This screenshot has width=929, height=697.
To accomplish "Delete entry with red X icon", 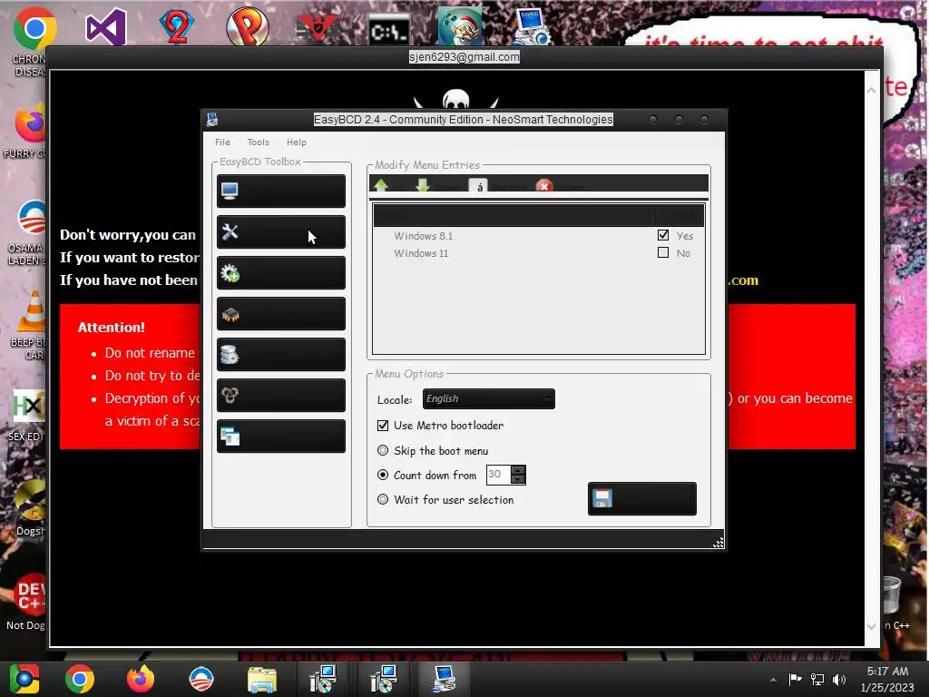I will click(544, 185).
